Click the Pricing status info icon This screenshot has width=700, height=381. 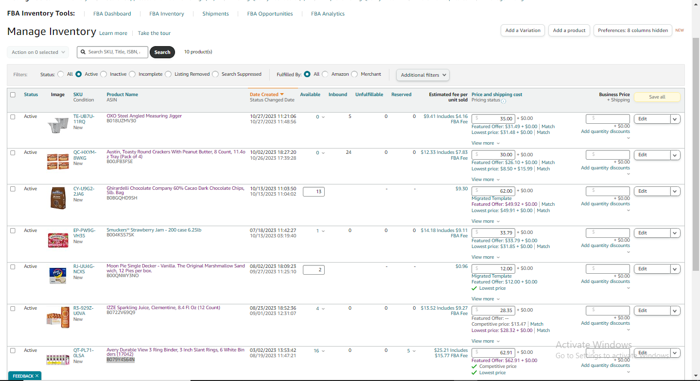(x=504, y=101)
